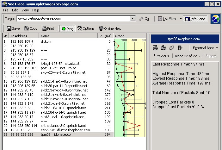The height and width of the screenshot is (150, 222).
Task: Maximize the NeoTrace window
Action: [x=212, y=4]
